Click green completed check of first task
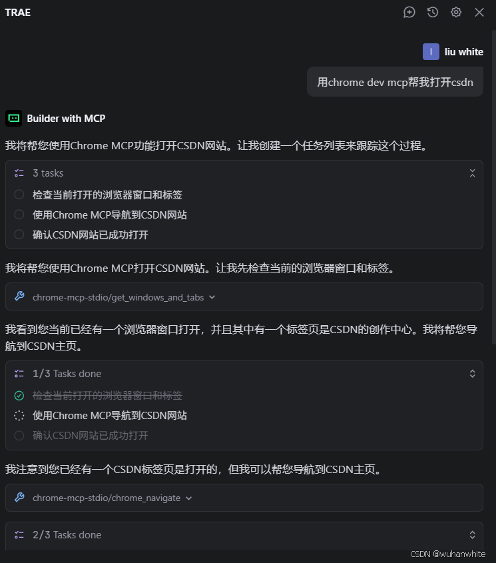The image size is (496, 563). [19, 396]
